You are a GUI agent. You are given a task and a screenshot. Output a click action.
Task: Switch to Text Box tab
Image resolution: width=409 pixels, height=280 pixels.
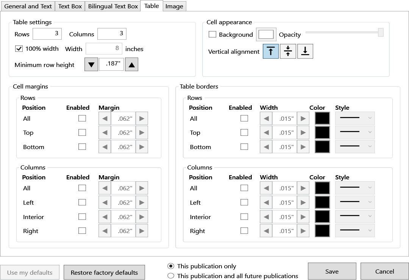point(70,6)
